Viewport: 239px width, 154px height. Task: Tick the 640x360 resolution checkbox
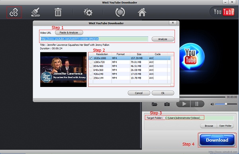click(91, 70)
